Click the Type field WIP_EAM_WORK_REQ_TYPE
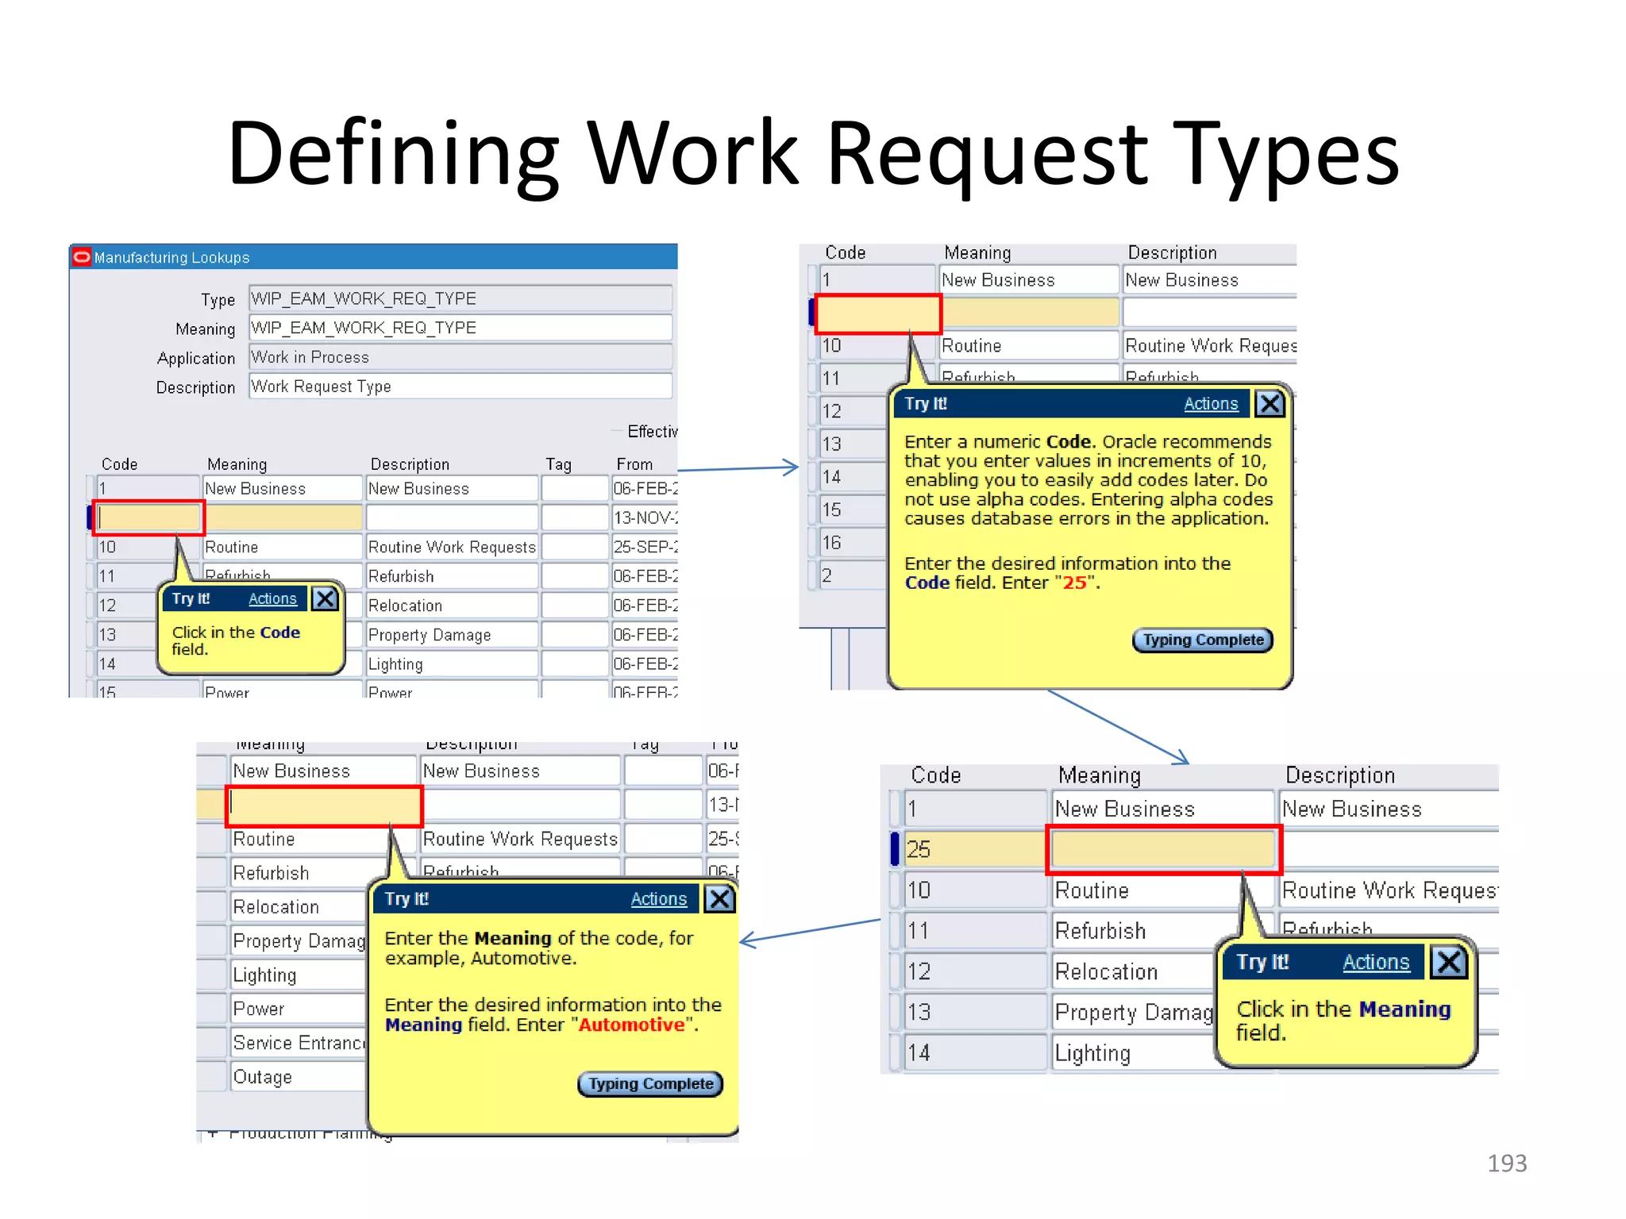The width and height of the screenshot is (1626, 1219). (460, 298)
